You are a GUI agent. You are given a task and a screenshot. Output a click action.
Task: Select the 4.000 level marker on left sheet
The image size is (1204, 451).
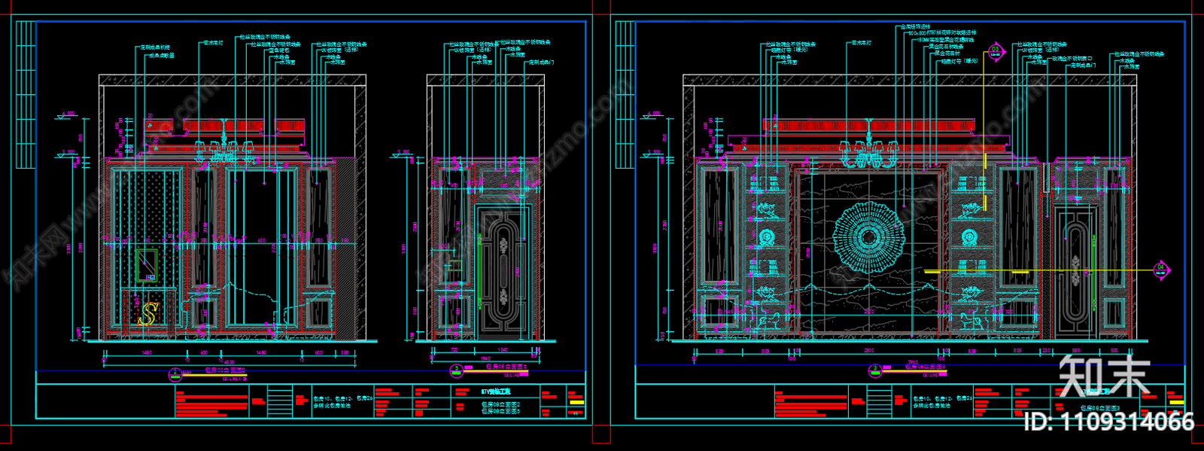66,115
